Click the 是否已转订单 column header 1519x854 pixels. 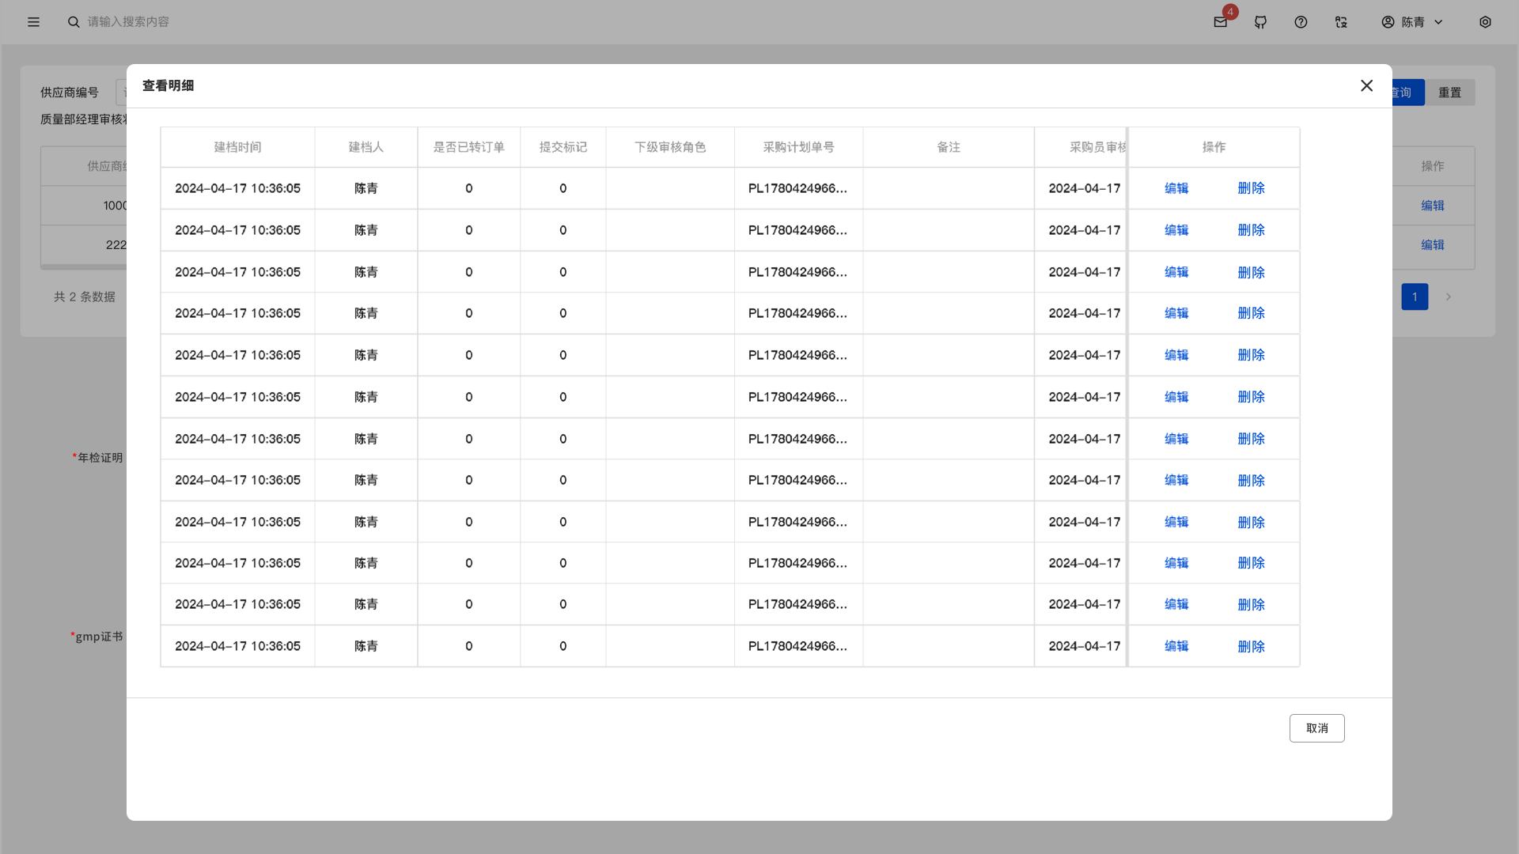pyautogui.click(x=468, y=147)
